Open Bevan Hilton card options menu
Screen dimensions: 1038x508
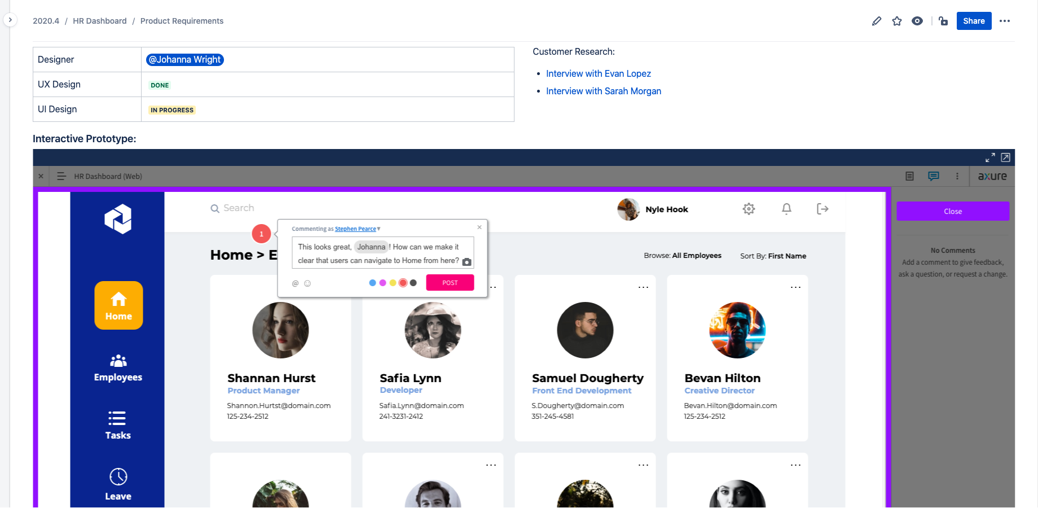(795, 287)
